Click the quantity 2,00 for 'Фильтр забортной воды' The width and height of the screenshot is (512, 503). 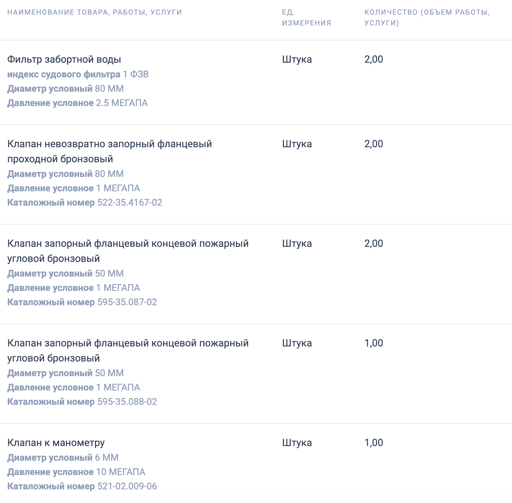pos(374,59)
